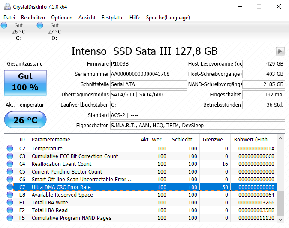
Task: Open the Datei menu
Action: coord(9,18)
